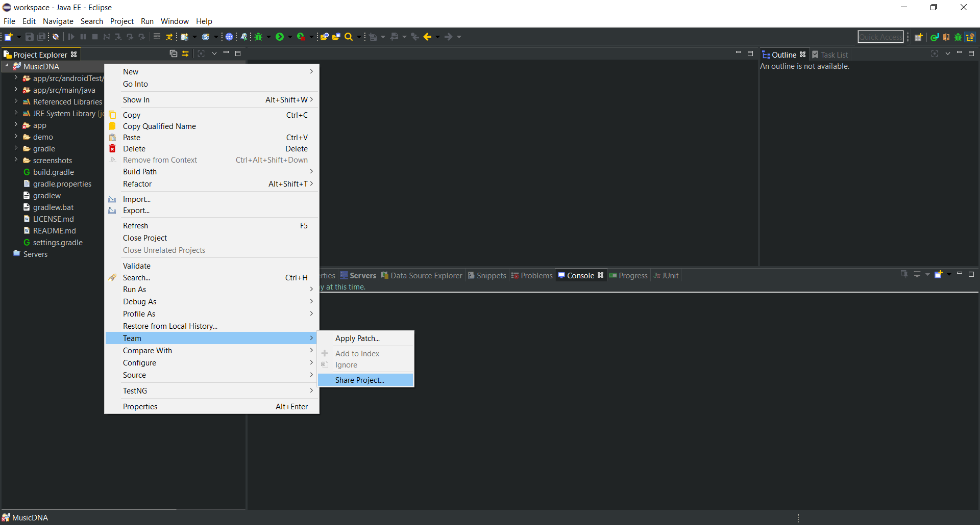The image size is (980, 525).
Task: Click the Save toolbar icon
Action: click(x=30, y=37)
